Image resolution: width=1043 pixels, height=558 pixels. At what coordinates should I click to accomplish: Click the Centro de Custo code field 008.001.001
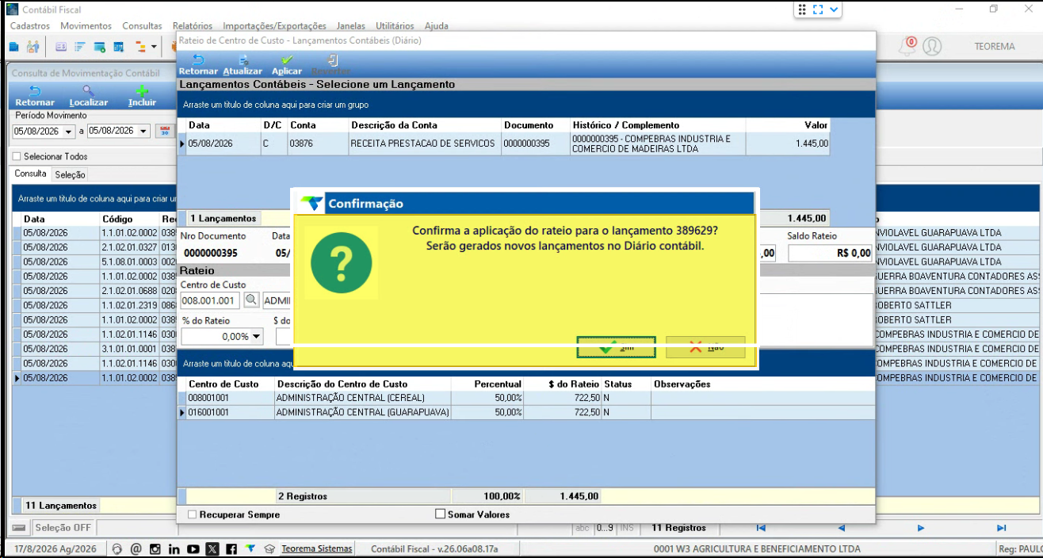pos(210,300)
